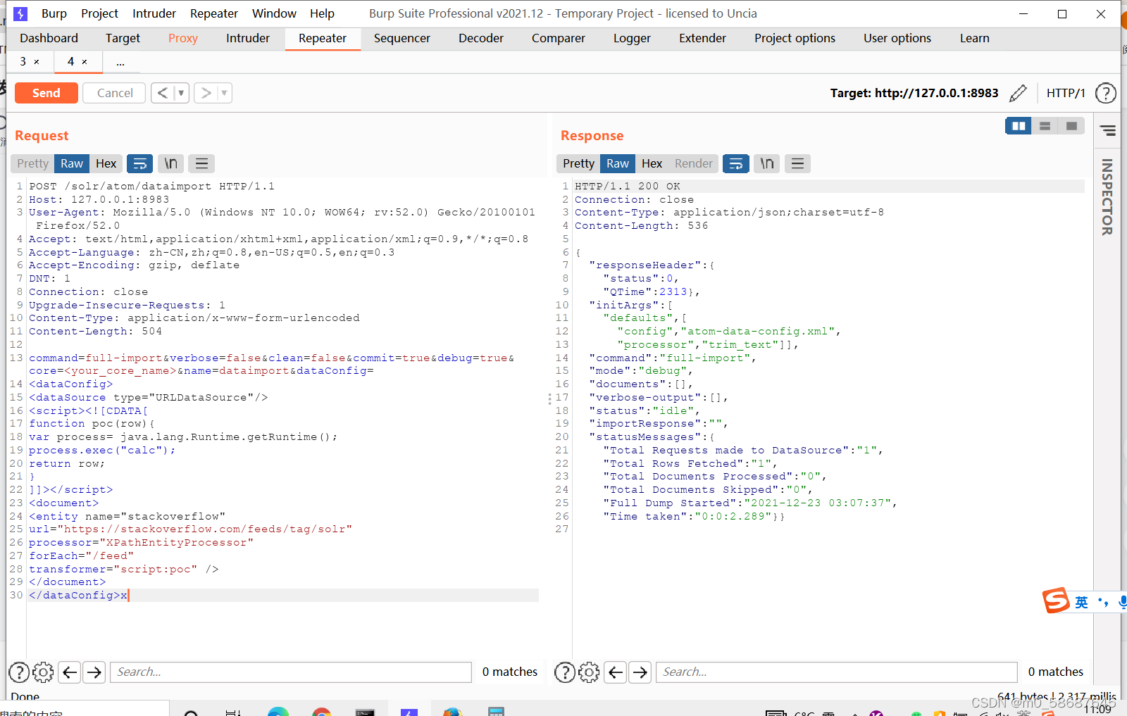Open Repeater help question mark icon

click(1106, 93)
